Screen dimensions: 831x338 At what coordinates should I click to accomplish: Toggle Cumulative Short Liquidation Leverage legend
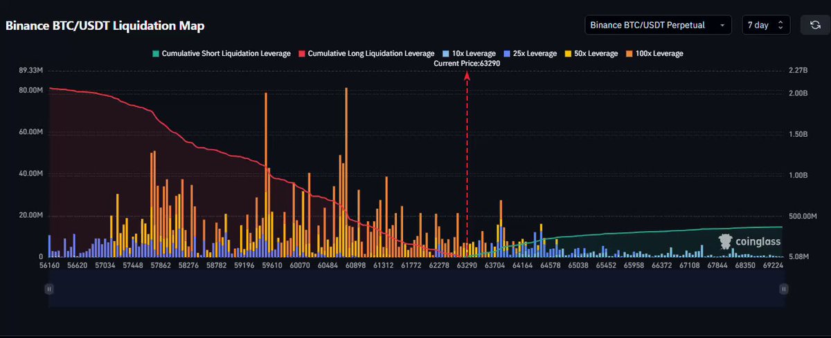(x=221, y=53)
